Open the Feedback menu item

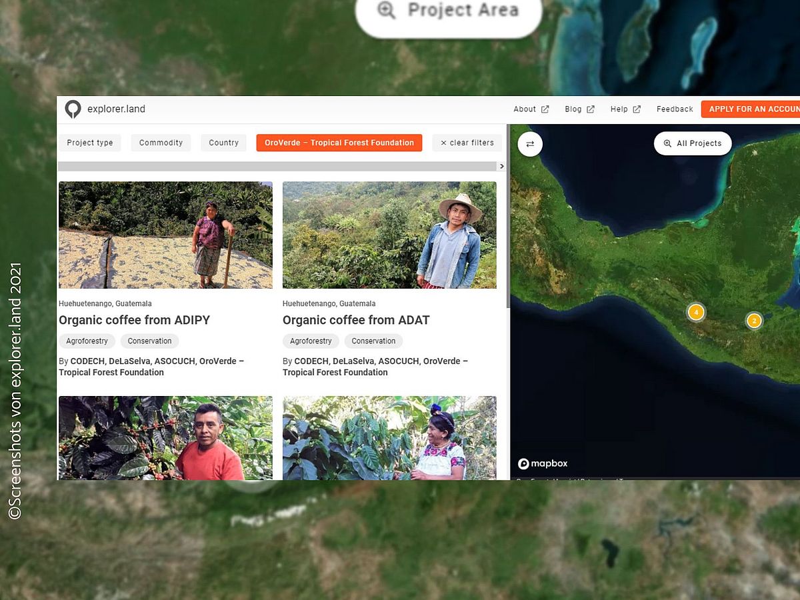coord(675,109)
